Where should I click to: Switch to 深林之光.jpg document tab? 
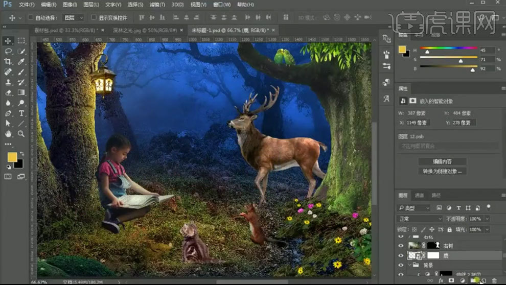(x=145, y=30)
